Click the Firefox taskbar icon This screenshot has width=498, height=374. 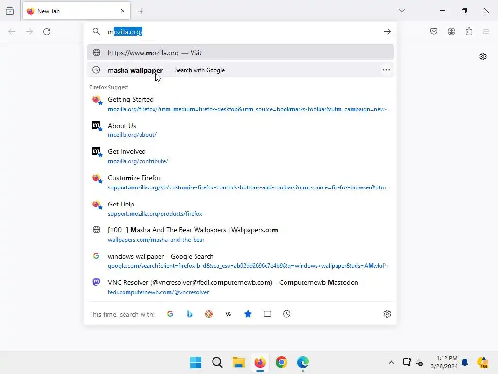tap(260, 362)
